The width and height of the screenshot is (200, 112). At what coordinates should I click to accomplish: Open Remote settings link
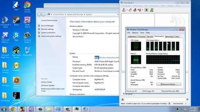click(x=47, y=29)
